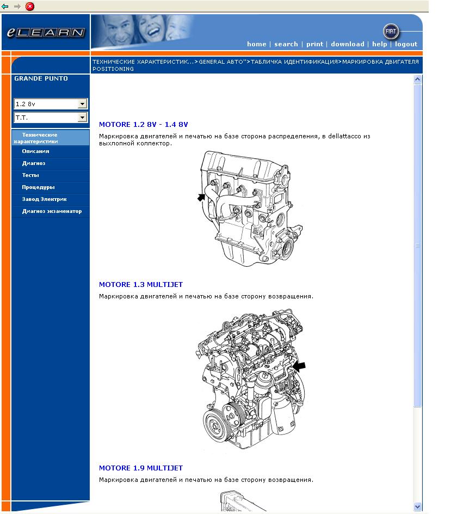
Task: Select Описания in the sidebar menu
Action: pos(35,151)
